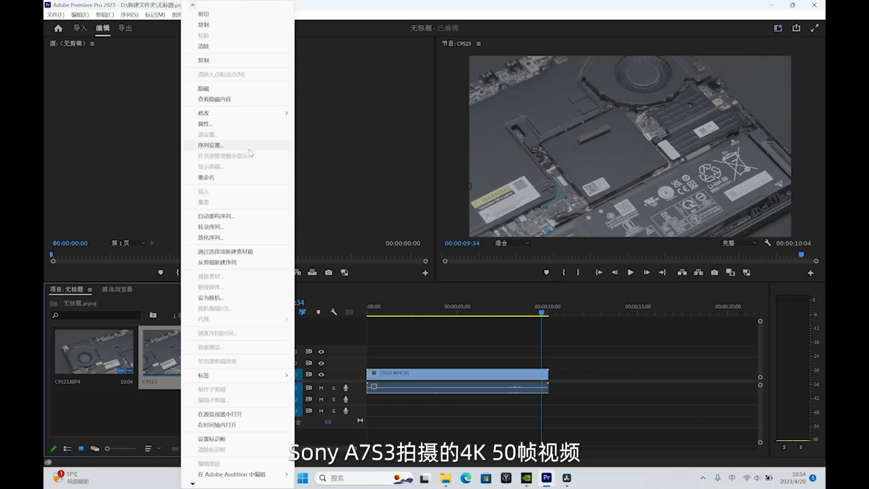Mute audio track A2
This screenshot has height=489, width=869.
pyautogui.click(x=321, y=399)
